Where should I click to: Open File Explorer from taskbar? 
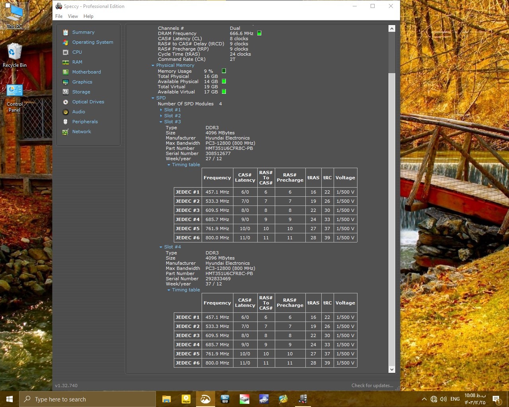pyautogui.click(x=166, y=399)
